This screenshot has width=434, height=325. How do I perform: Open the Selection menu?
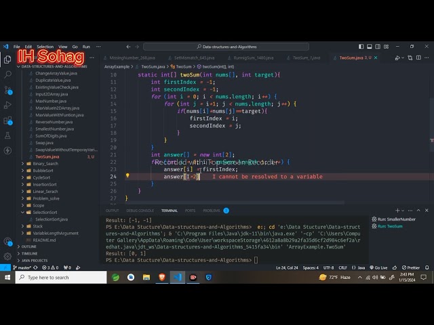pos(45,47)
